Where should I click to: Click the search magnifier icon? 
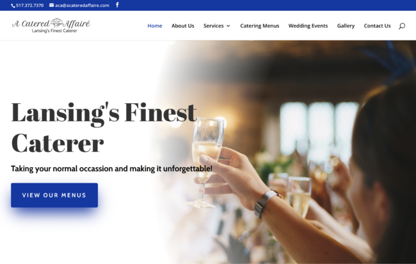point(402,26)
